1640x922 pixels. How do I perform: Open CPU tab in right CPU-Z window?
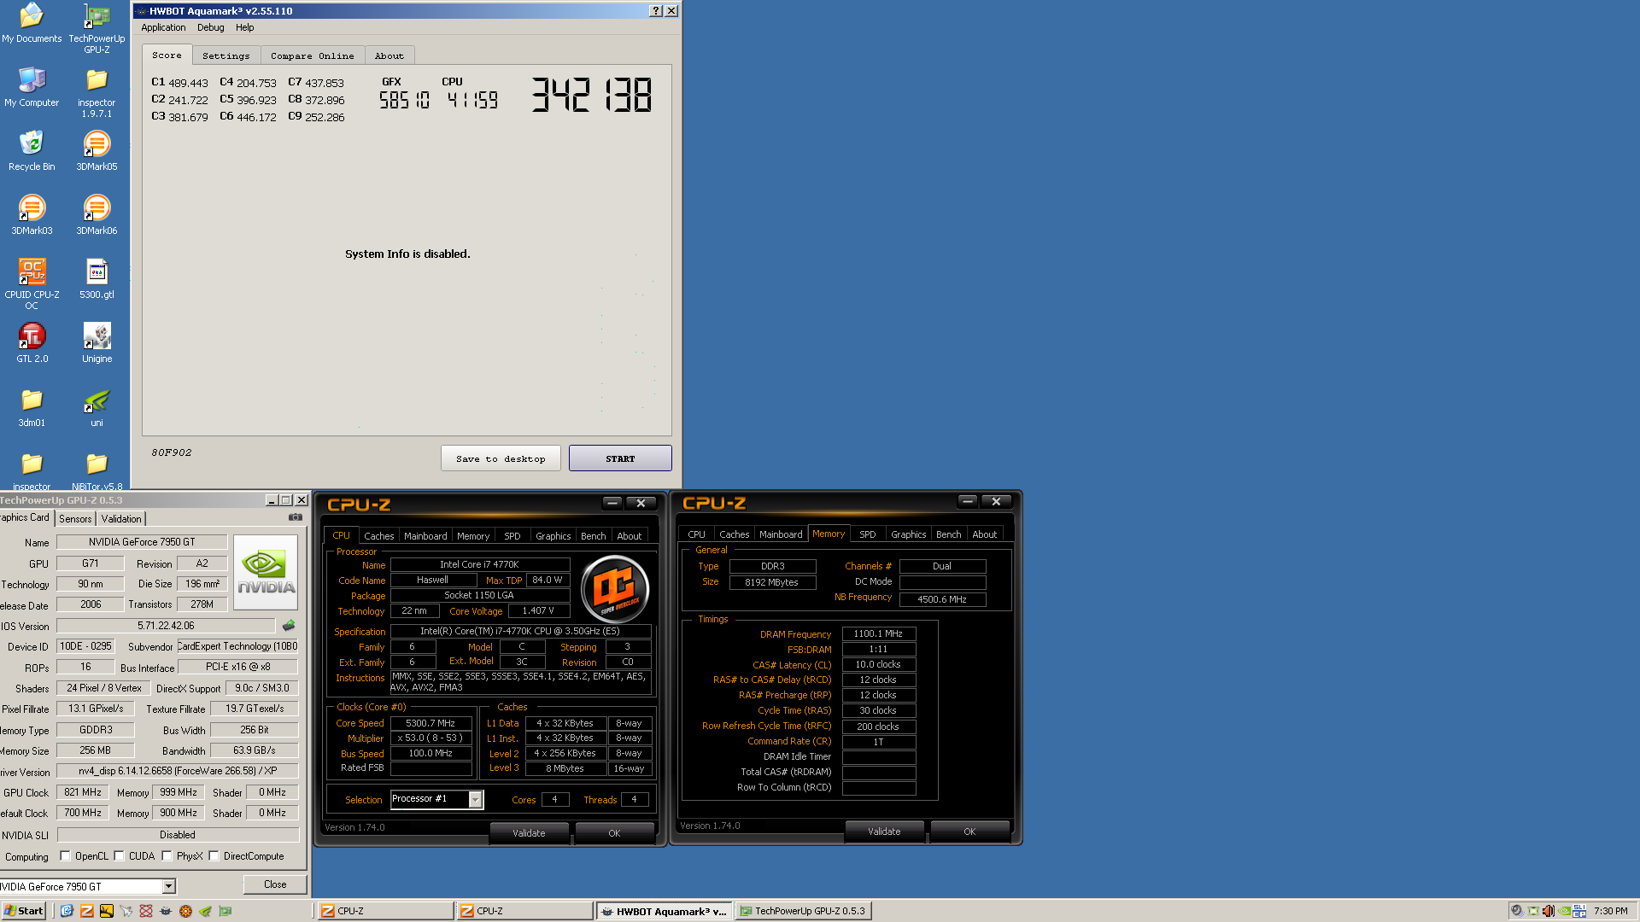(696, 534)
